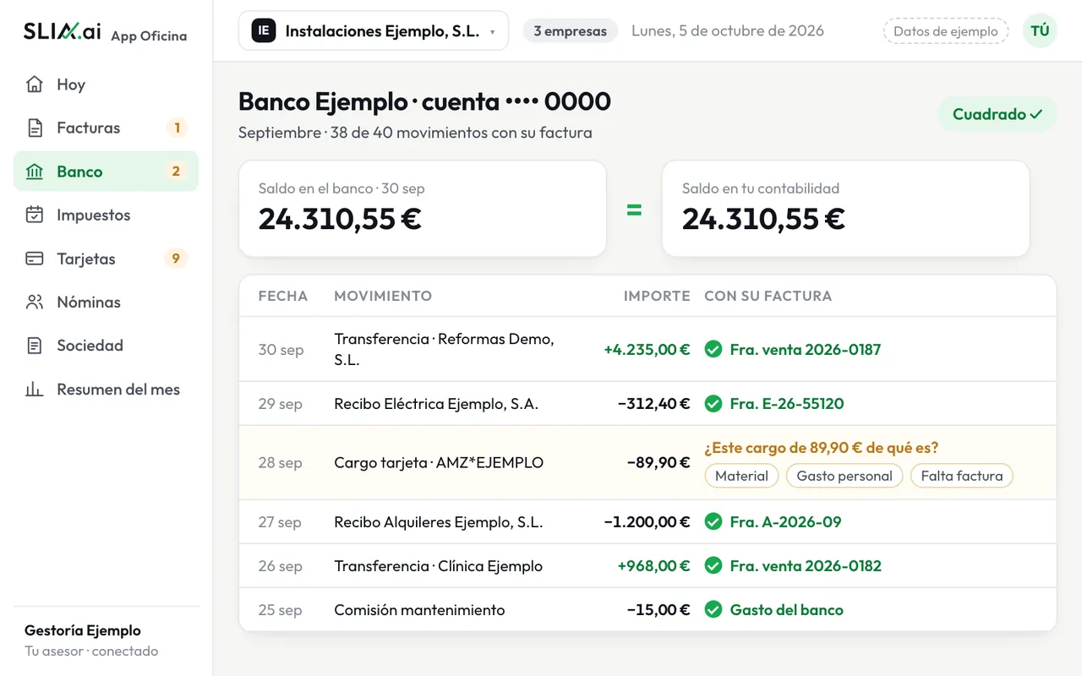Open invoice link Fra. A-2026-09

786,521
